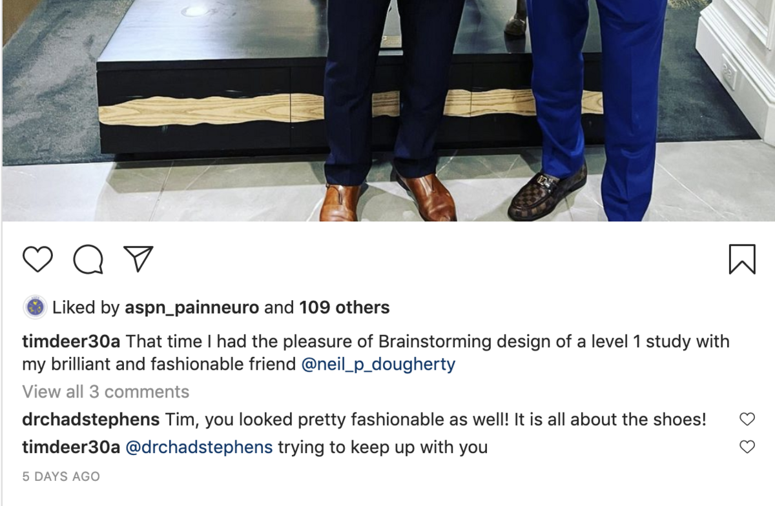The width and height of the screenshot is (775, 506).
Task: Like timdeer30a reply heart
Action: pyautogui.click(x=747, y=447)
